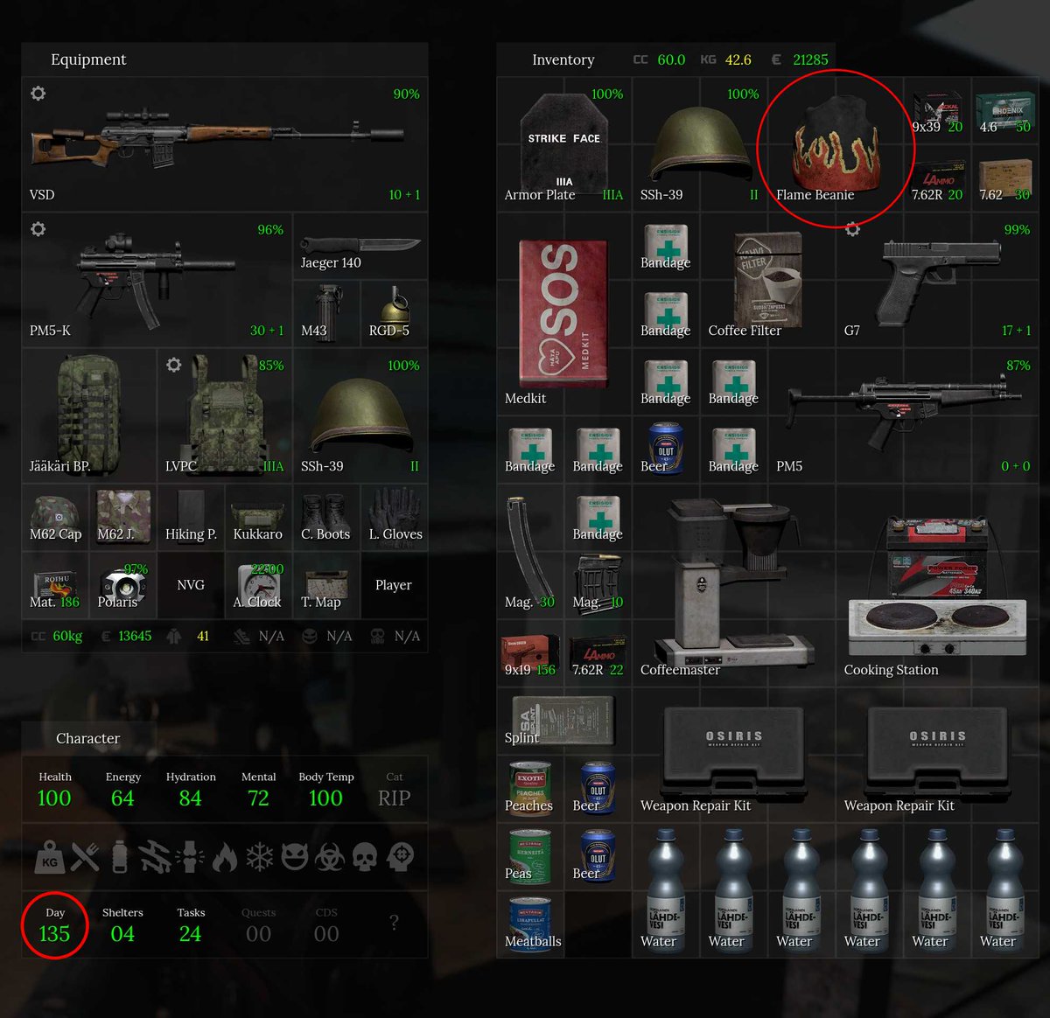Click the flame burn status icon
The width and height of the screenshot is (1050, 1018).
click(x=225, y=857)
